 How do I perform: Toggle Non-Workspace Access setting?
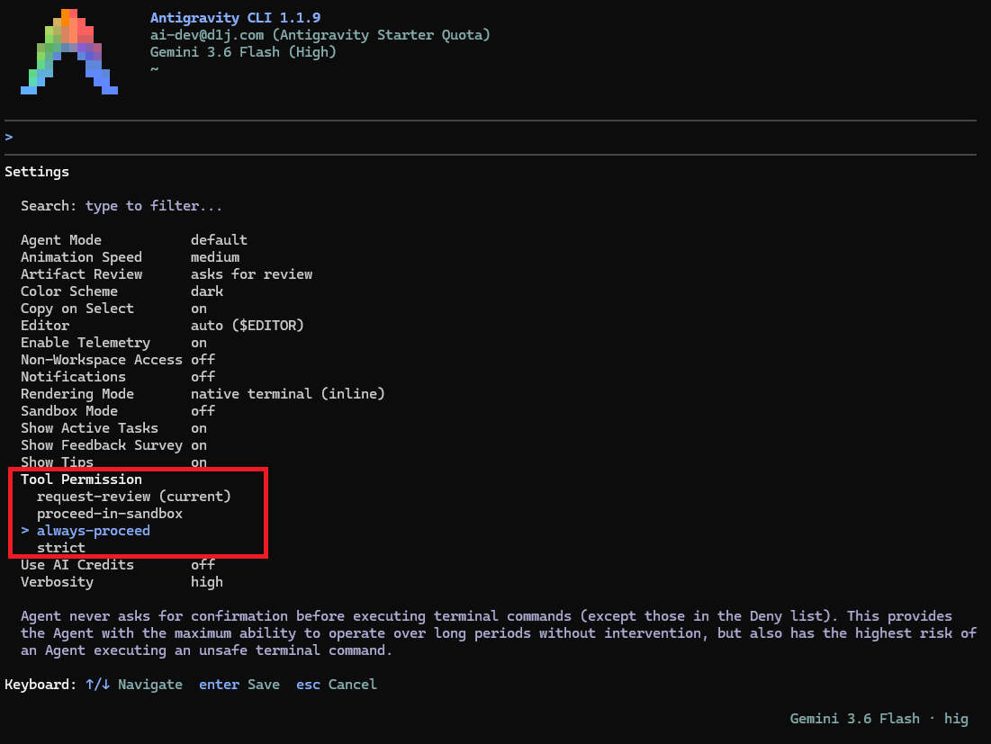118,359
